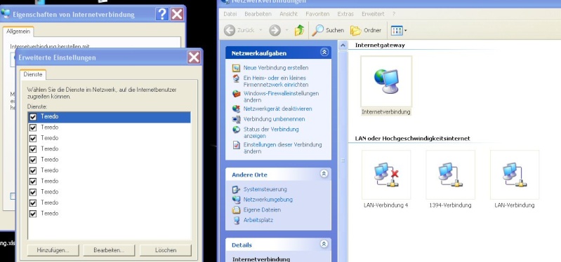Click LAN oder Hochgeschwindigkeitsinternet group heading

(x=413, y=138)
